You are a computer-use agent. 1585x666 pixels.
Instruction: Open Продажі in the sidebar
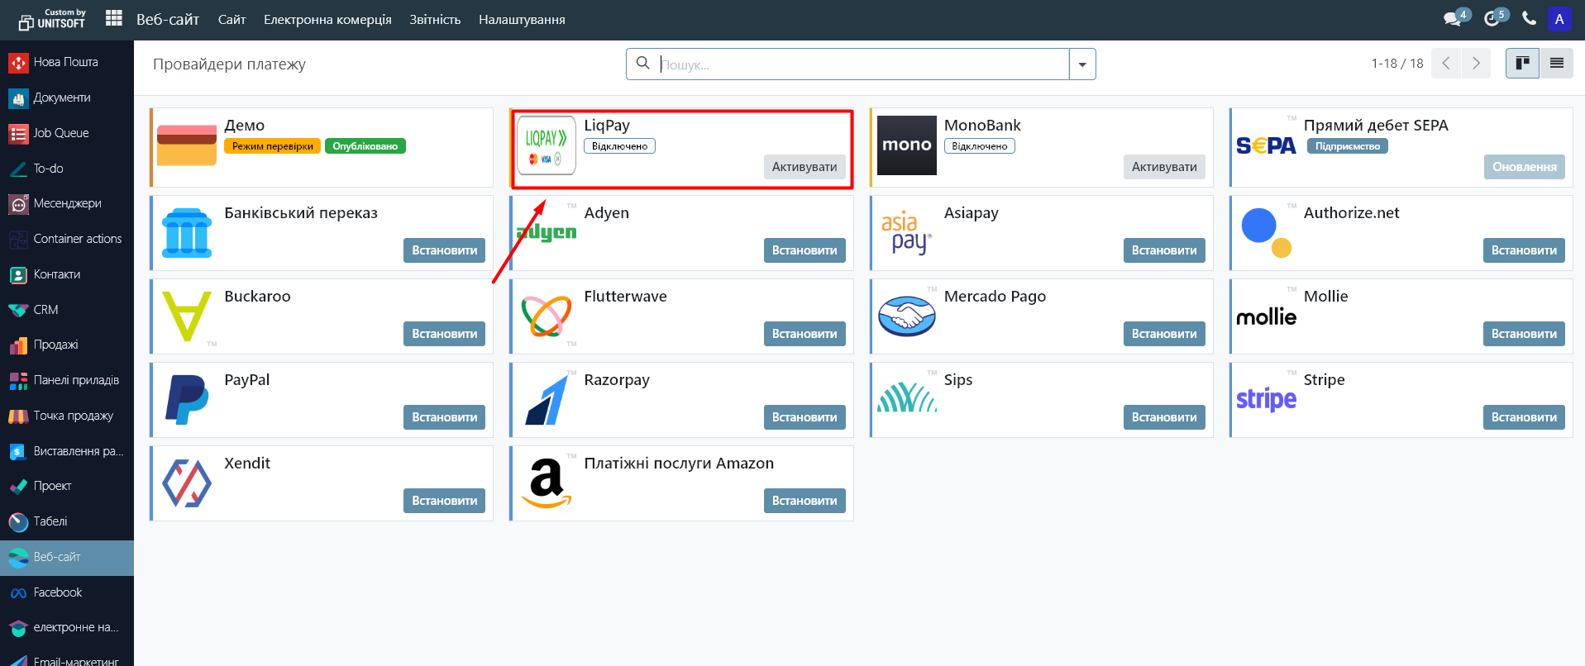pos(67,345)
